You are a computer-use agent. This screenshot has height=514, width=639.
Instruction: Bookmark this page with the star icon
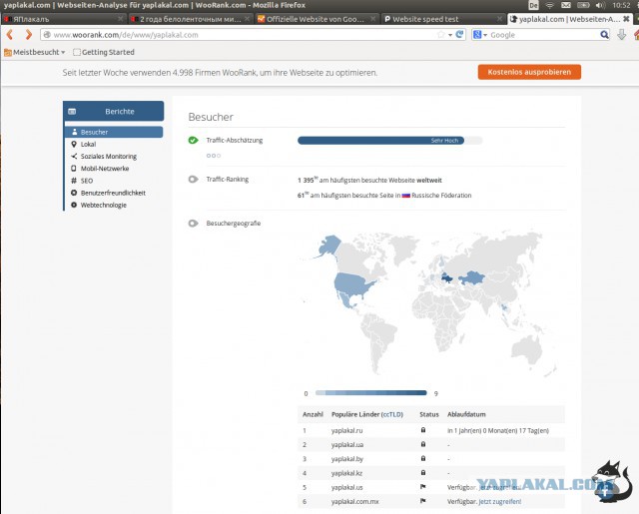coord(441,35)
